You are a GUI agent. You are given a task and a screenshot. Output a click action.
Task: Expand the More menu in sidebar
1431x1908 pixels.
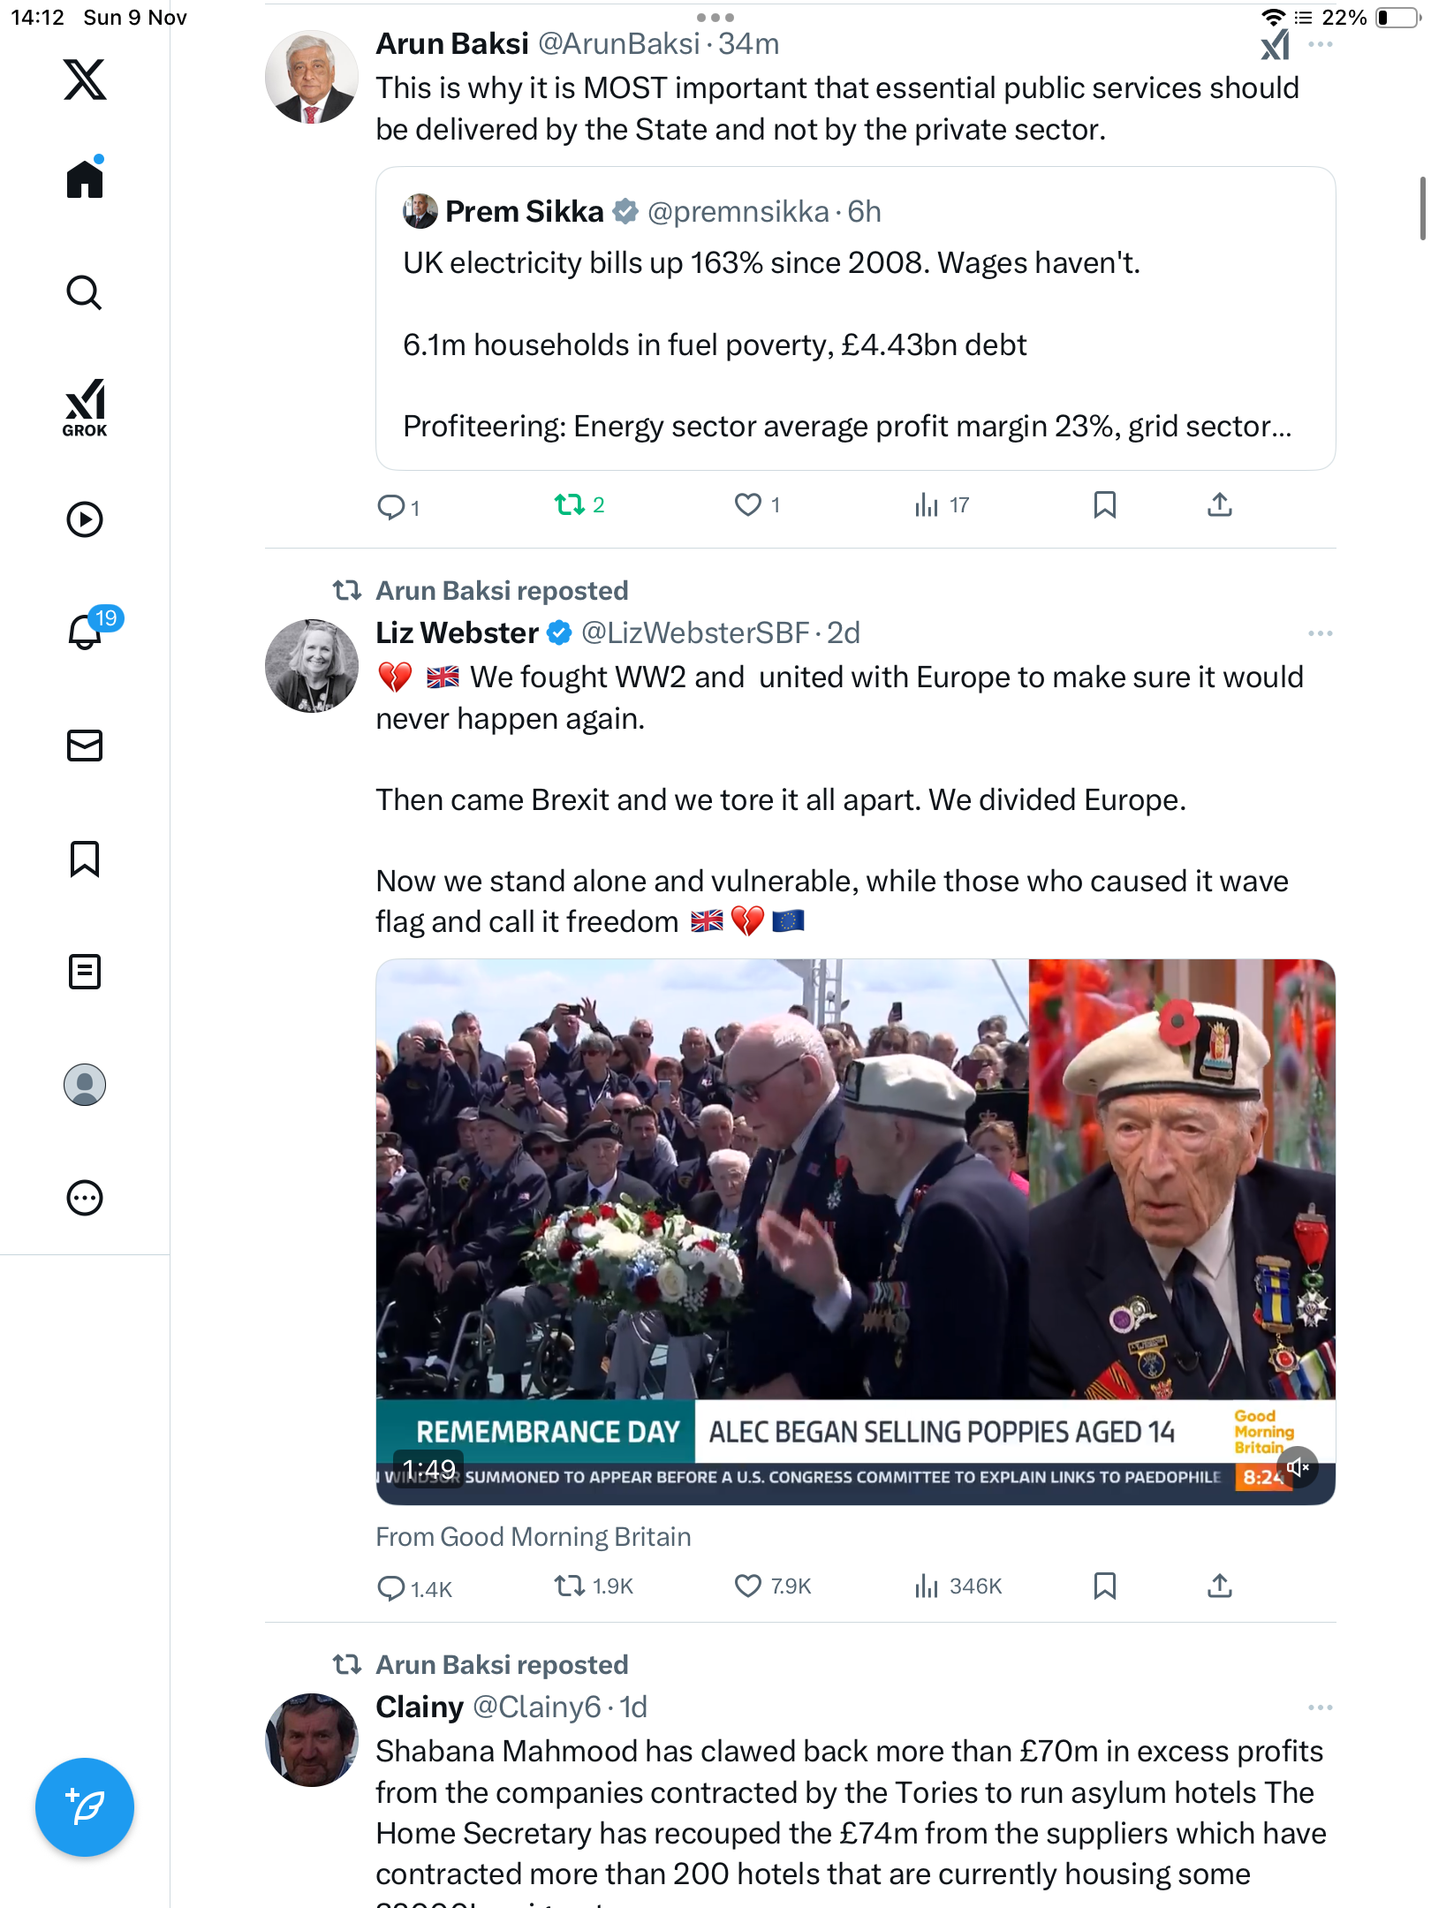click(x=85, y=1198)
